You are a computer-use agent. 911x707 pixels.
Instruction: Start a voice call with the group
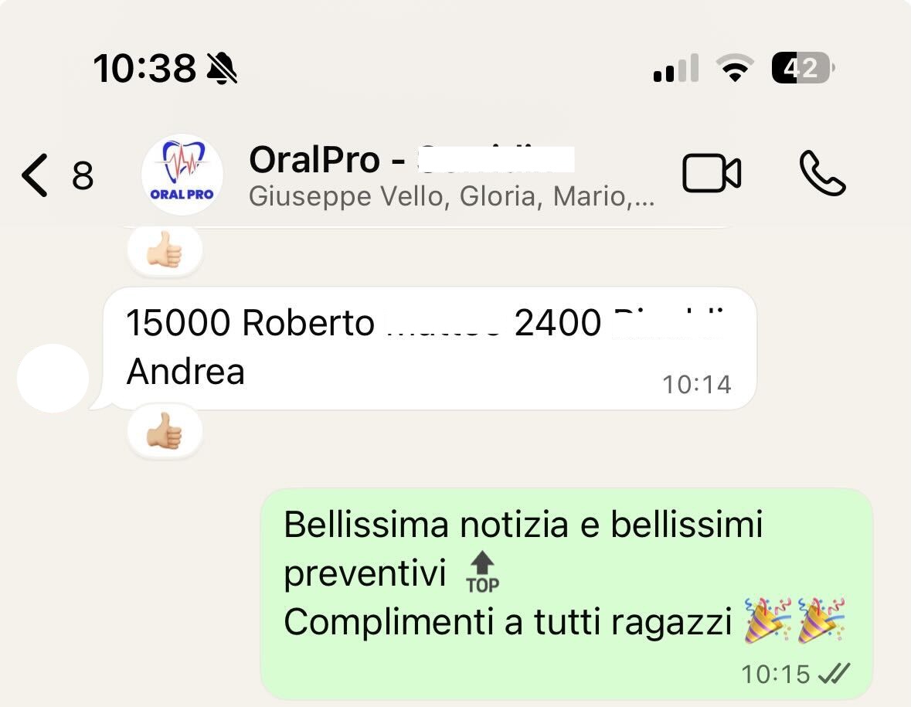pyautogui.click(x=822, y=173)
